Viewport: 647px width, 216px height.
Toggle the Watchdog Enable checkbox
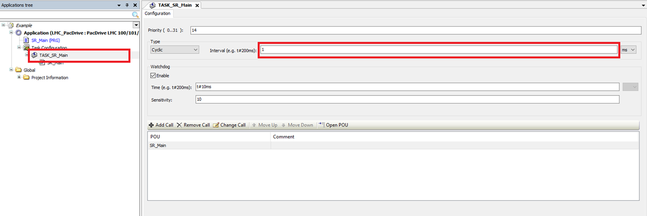[x=153, y=76]
